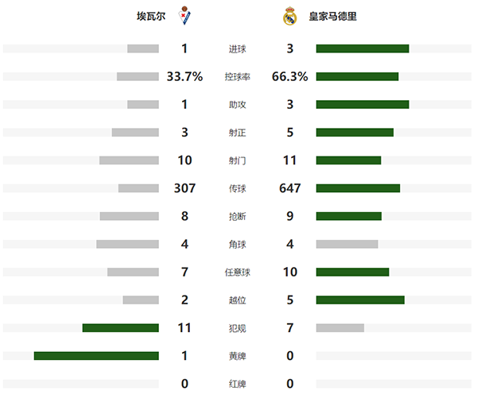
Task: Click Eibar's 307 传球 value
Action: (185, 188)
